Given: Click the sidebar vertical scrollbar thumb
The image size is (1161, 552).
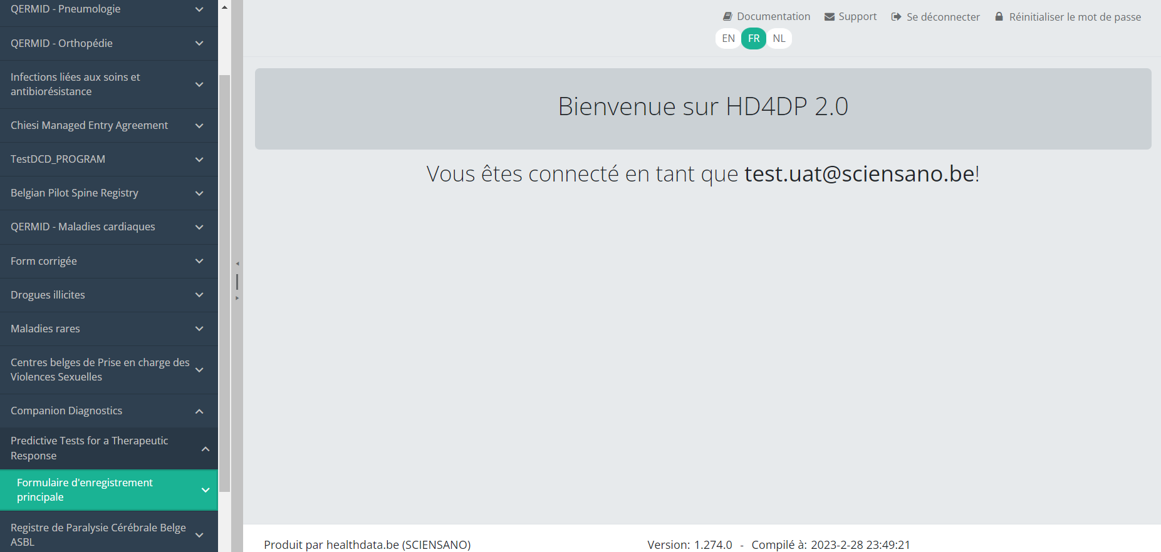Looking at the screenshot, I should [x=224, y=282].
